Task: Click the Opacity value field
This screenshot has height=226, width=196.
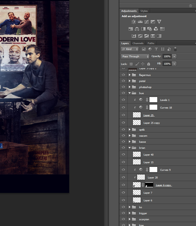Action: coord(167,56)
